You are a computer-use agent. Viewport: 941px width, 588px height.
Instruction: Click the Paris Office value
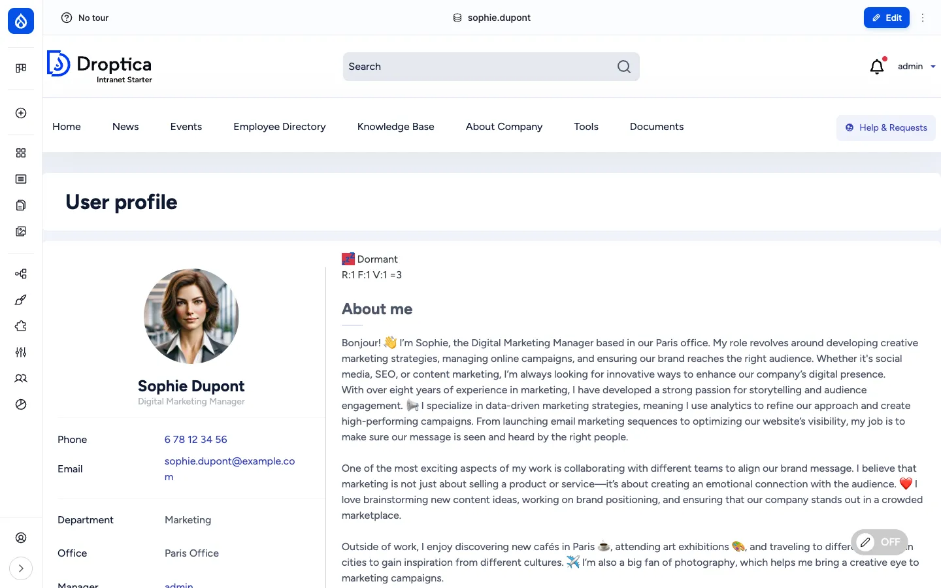191,553
